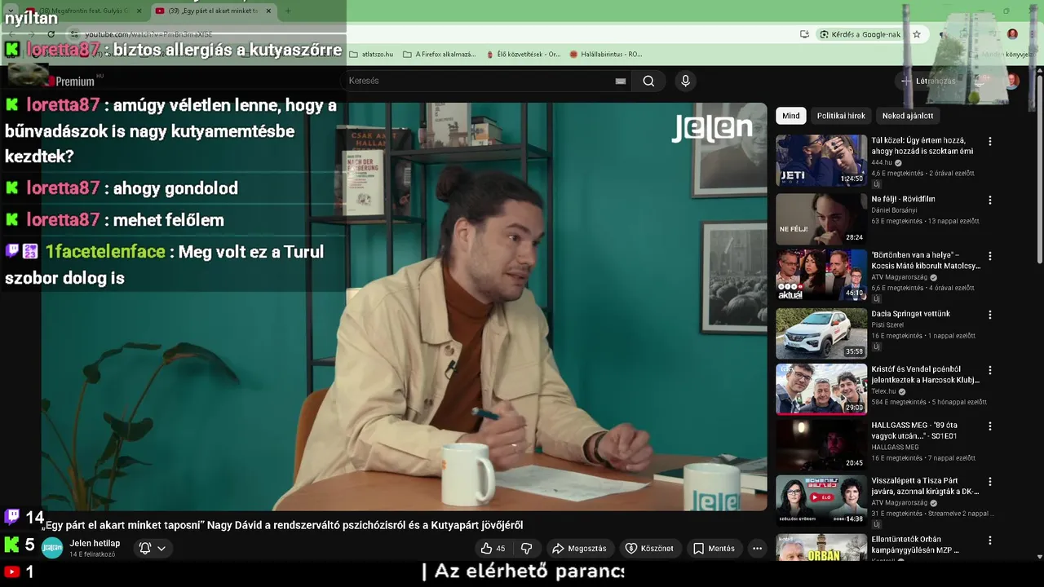Open options menu for Börtönben van a helye video
Screen dimensions: 1044x587
(x=990, y=256)
